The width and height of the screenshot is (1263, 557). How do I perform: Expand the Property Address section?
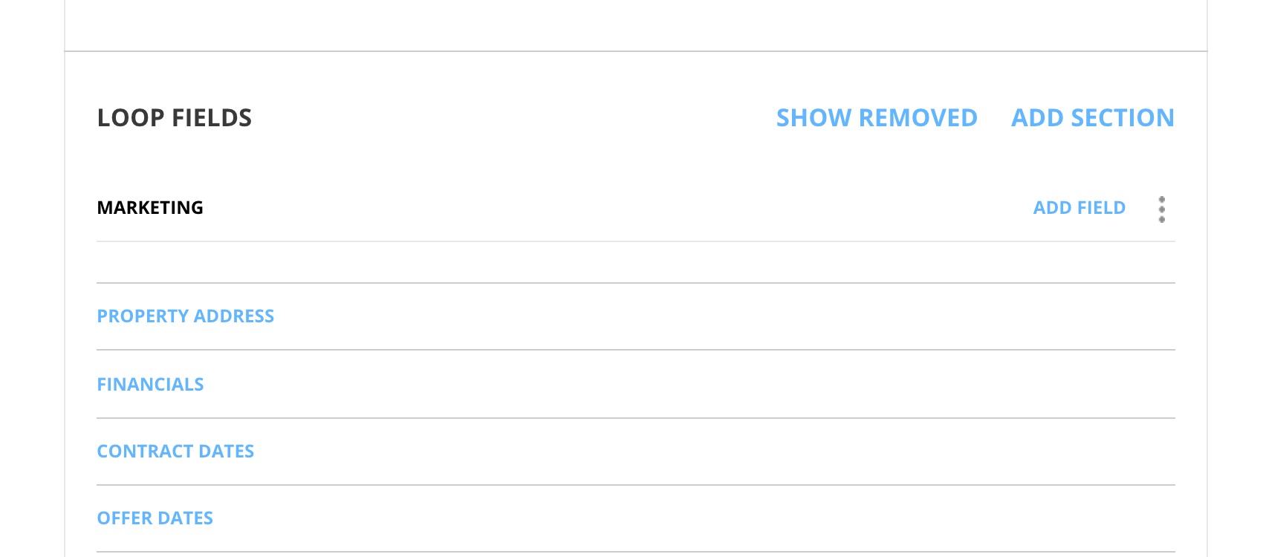click(x=185, y=316)
